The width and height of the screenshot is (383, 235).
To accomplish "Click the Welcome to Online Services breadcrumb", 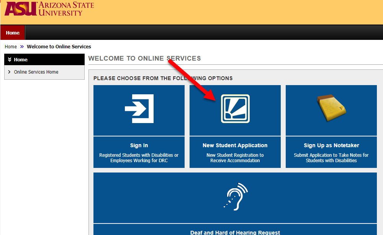I will click(x=59, y=47).
